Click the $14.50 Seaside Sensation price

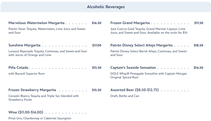pyautogui.click(x=198, y=68)
